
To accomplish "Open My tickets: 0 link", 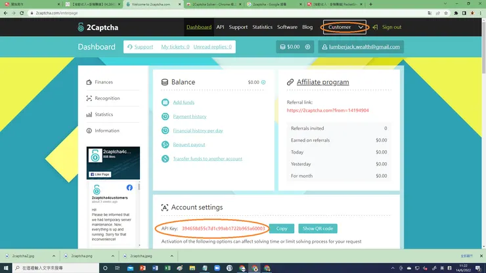I will 175,47.
